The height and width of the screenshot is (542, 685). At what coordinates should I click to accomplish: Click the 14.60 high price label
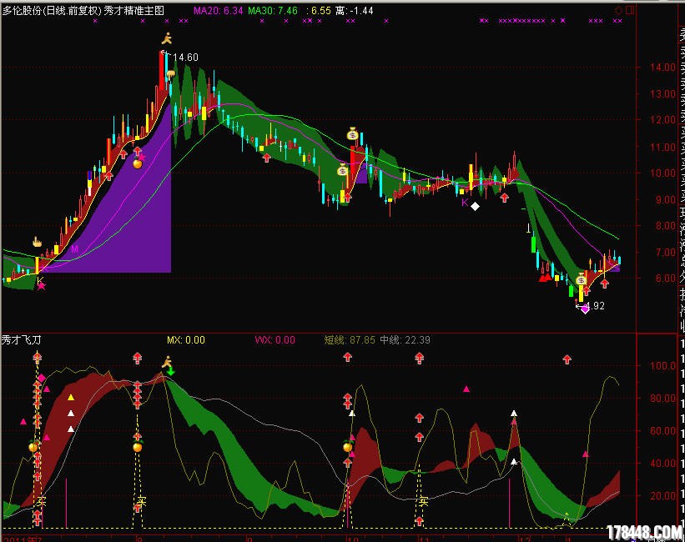click(185, 58)
